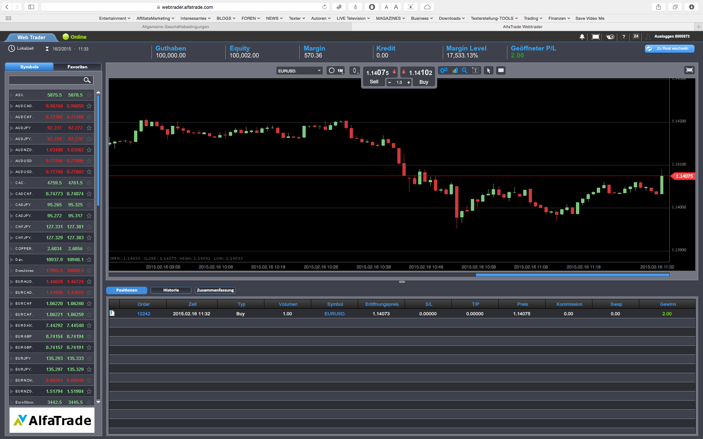Screen dimensions: 703x439
Task: Select the text annotation tool
Action: click(x=475, y=71)
